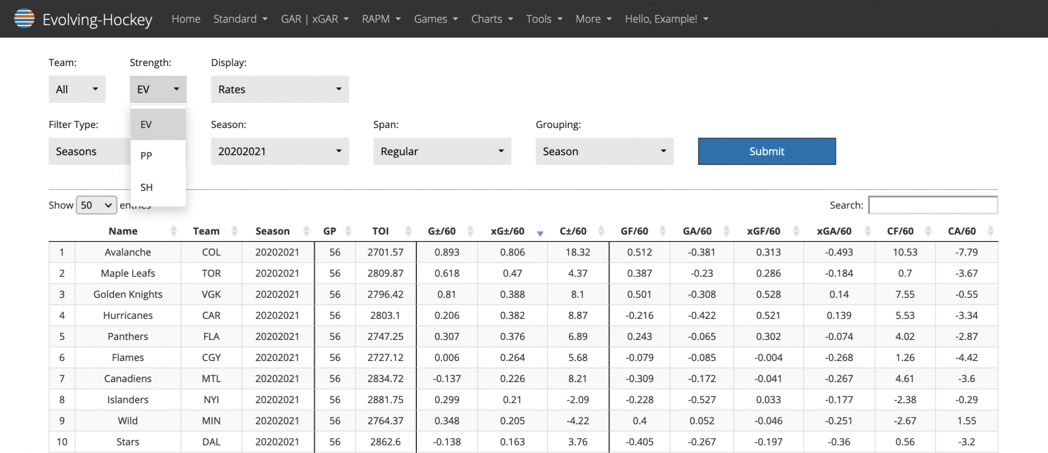1048x453 pixels.
Task: Sort table by GP column icon
Action: 348,231
